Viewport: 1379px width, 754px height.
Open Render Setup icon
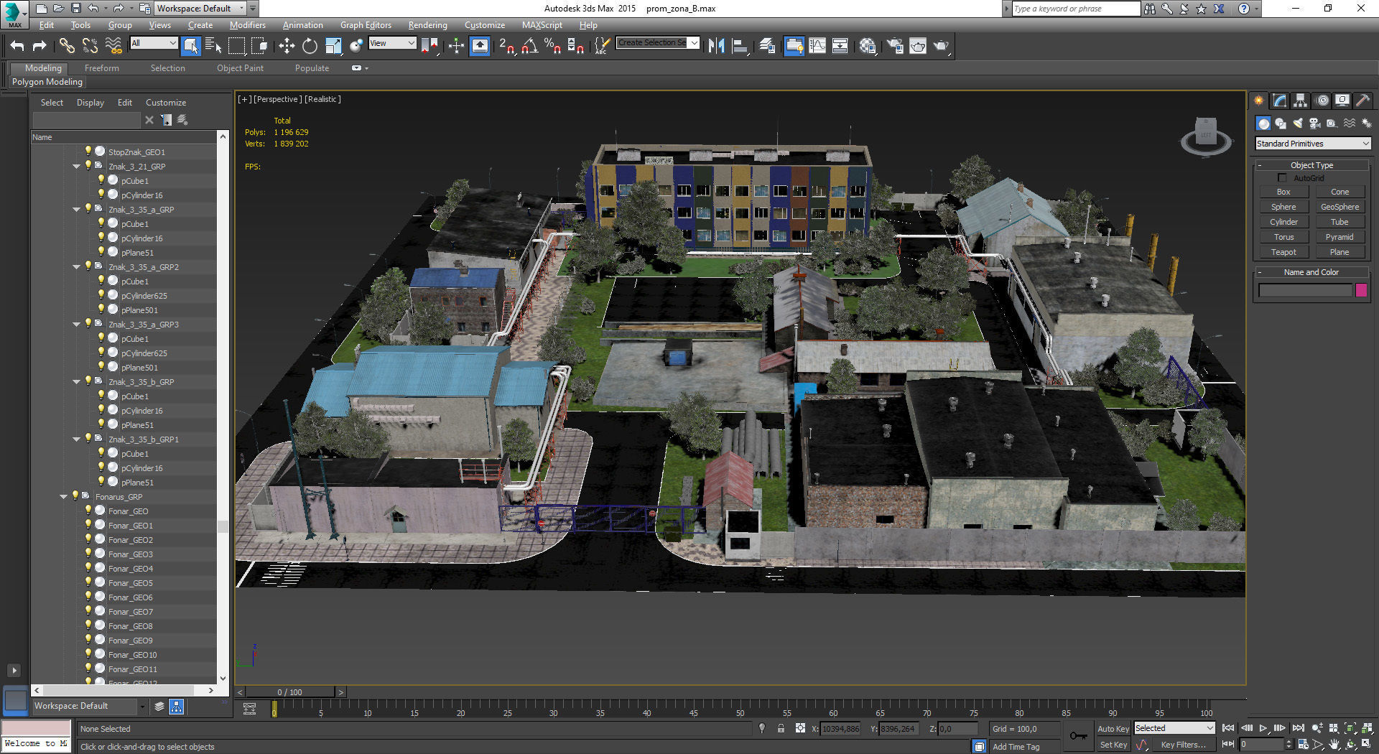[895, 46]
